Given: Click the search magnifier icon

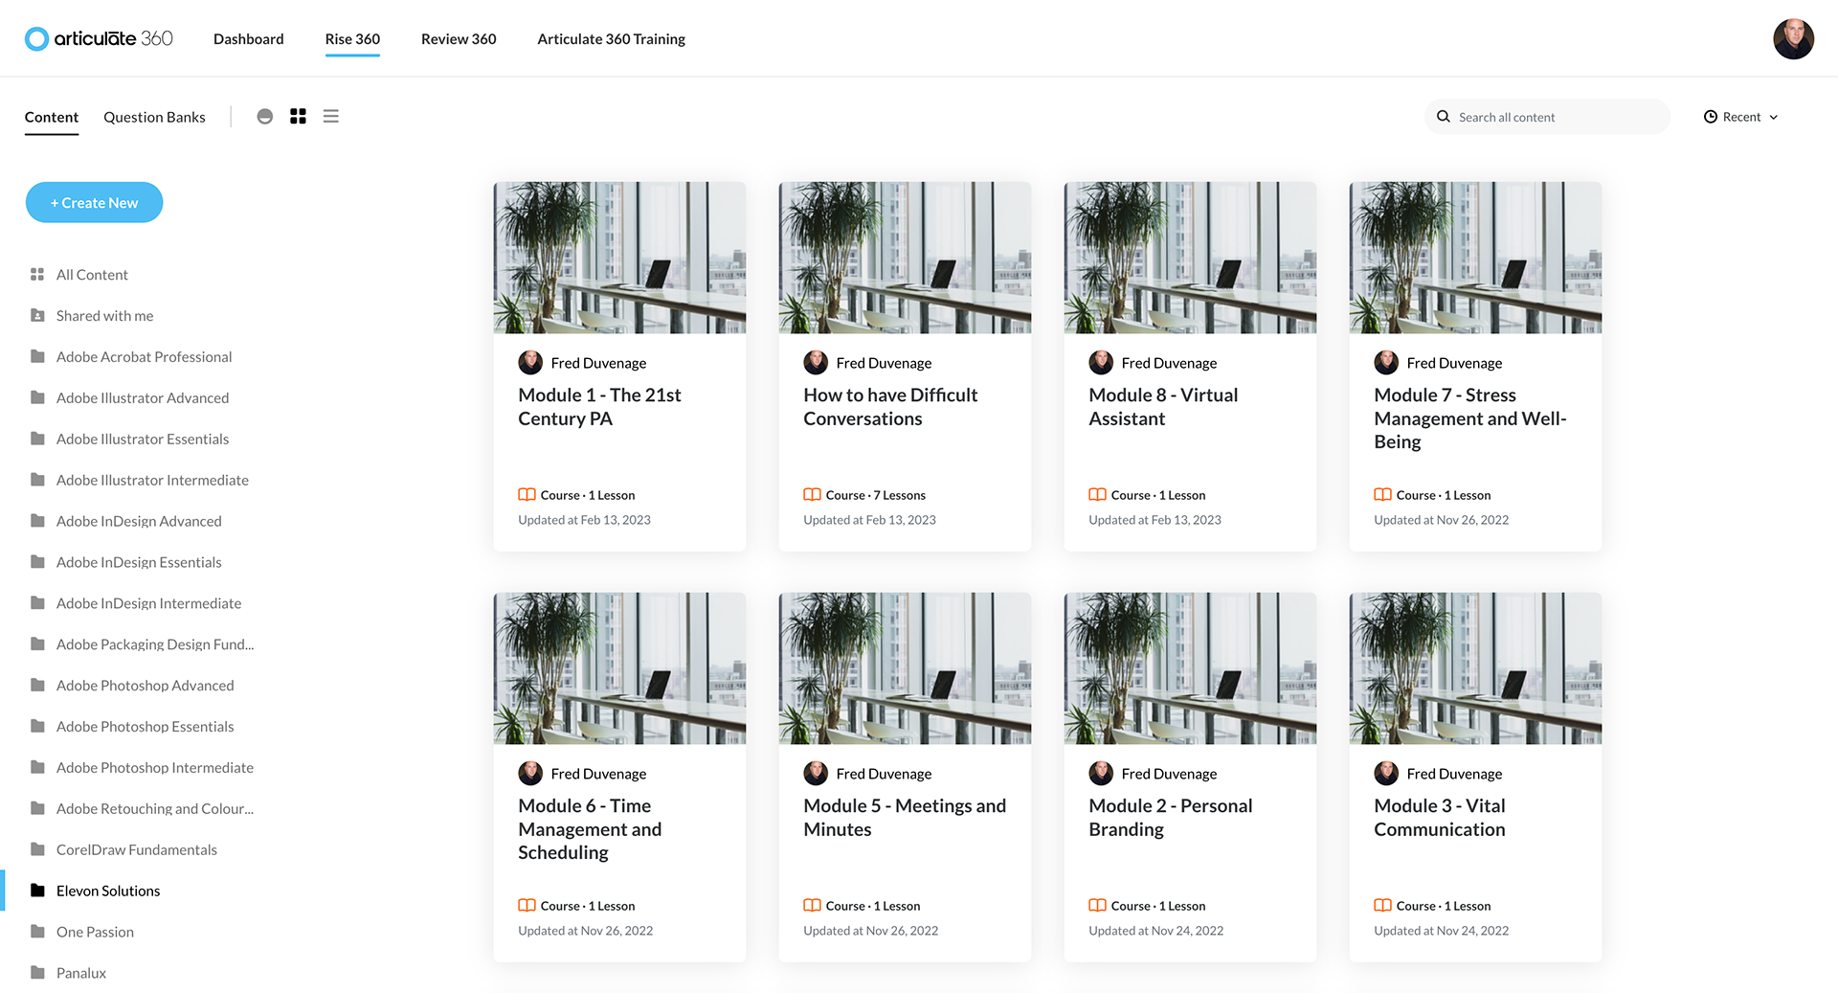Looking at the screenshot, I should pyautogui.click(x=1444, y=117).
